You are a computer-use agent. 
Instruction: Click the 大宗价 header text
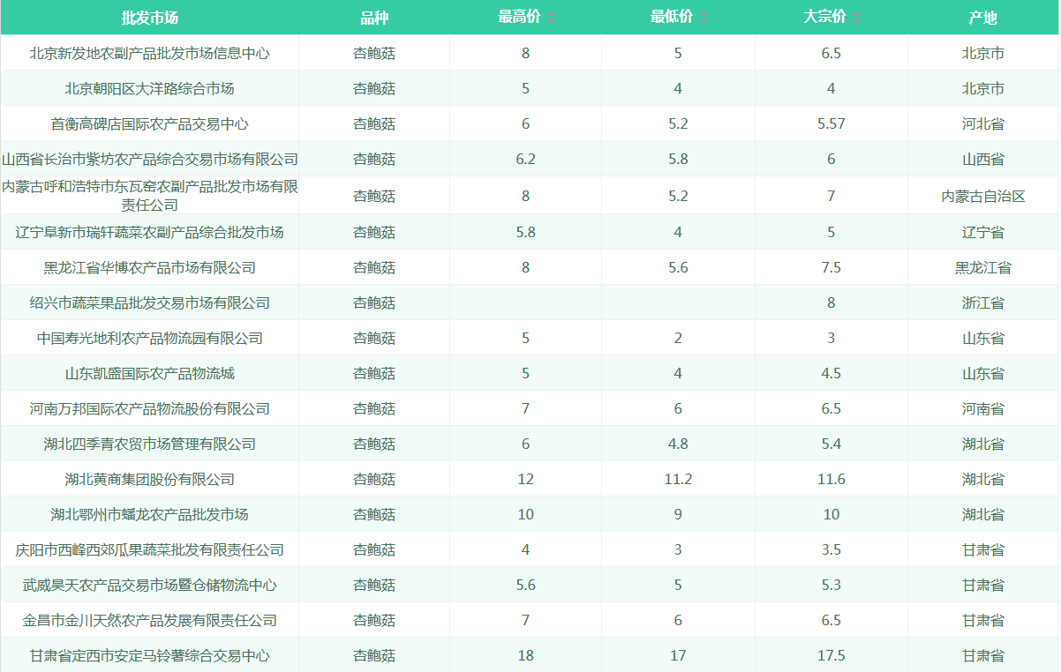point(824,18)
